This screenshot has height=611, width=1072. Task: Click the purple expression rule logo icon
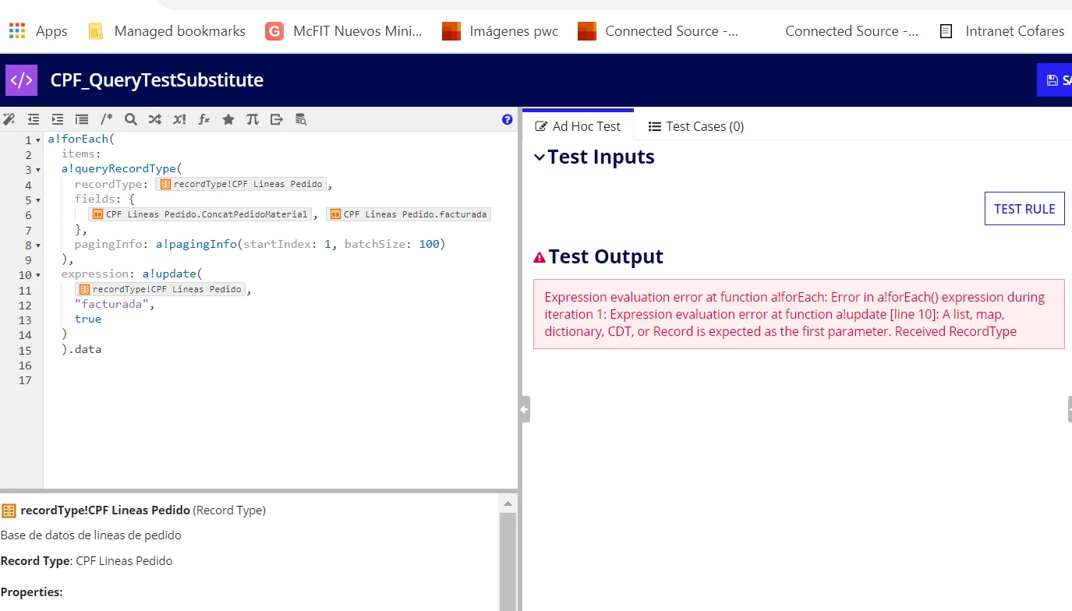(x=22, y=79)
